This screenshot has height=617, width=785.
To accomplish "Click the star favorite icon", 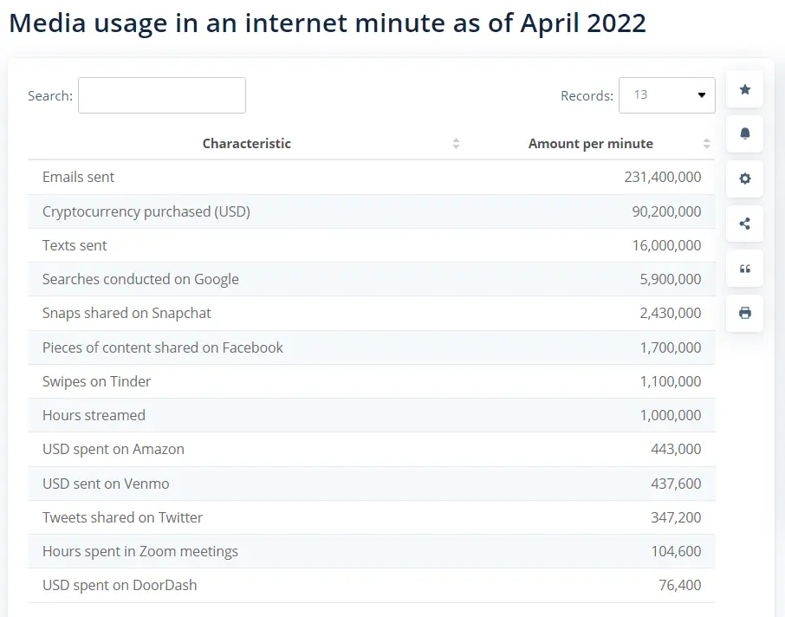I will [x=744, y=89].
